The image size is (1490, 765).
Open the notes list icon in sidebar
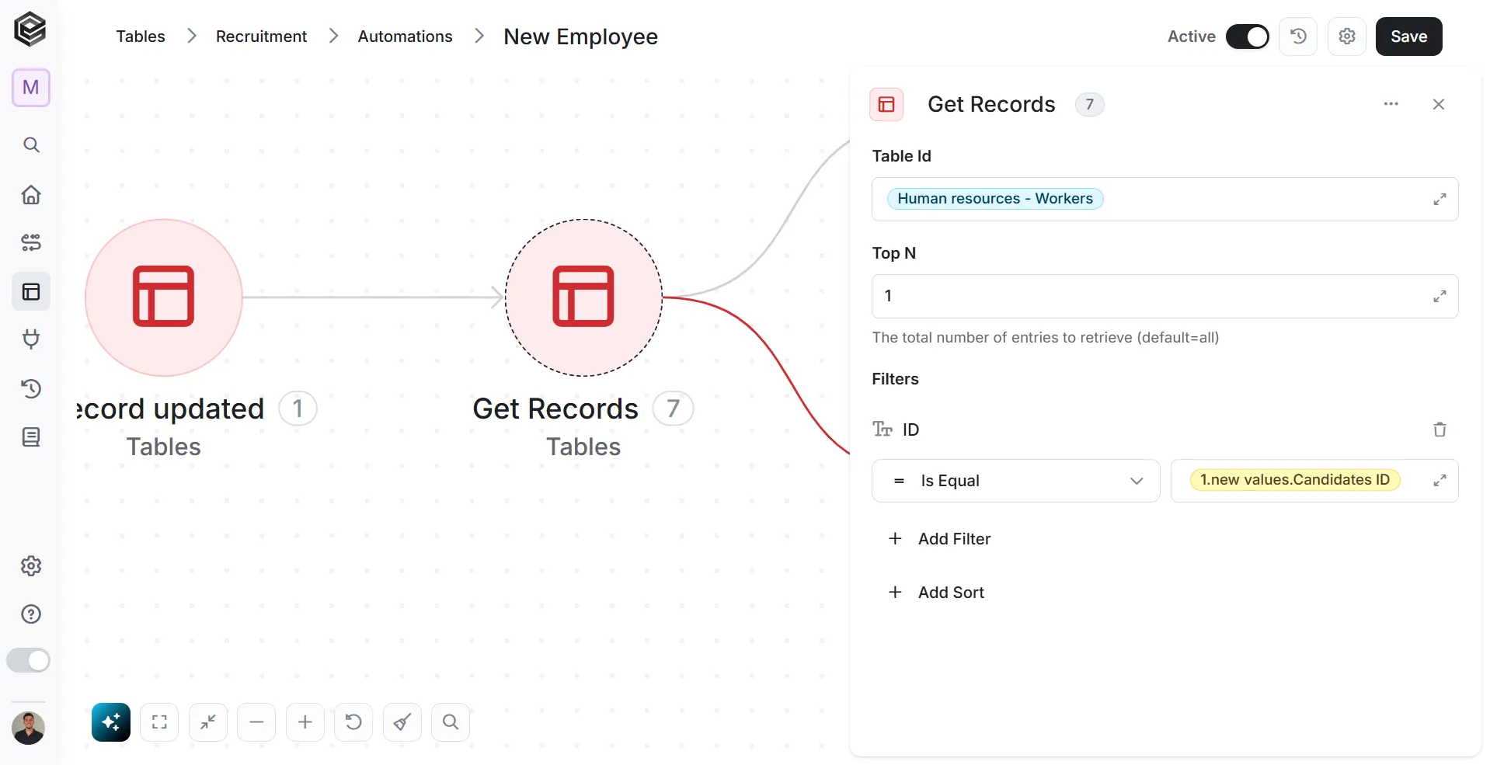31,437
